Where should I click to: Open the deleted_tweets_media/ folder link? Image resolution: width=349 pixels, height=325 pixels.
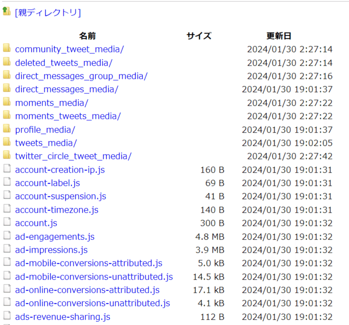click(64, 63)
